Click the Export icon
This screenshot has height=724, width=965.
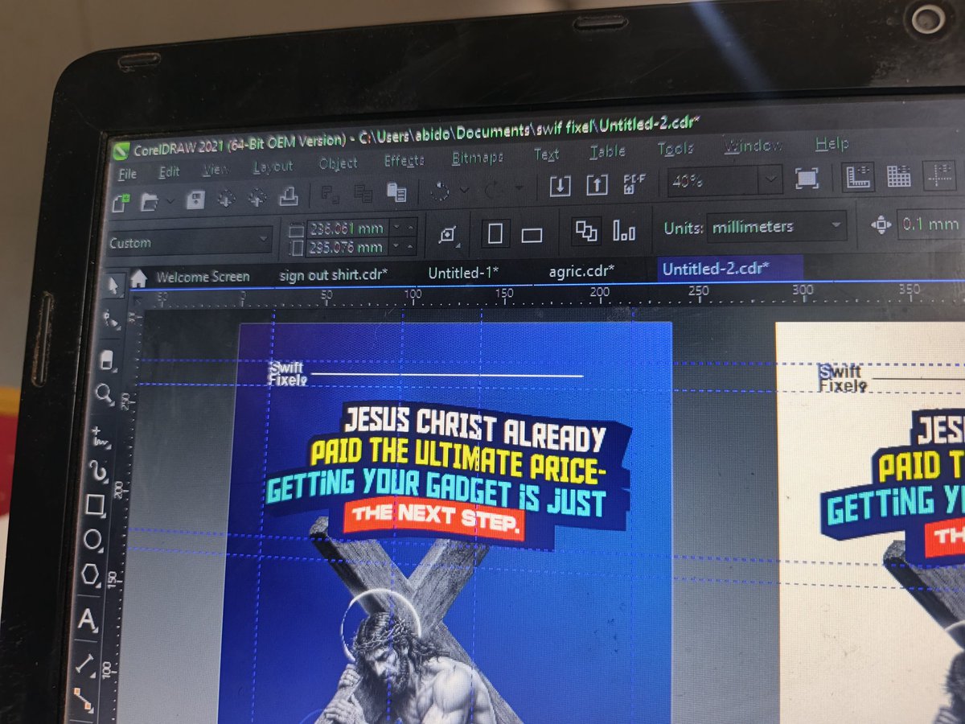pos(596,185)
